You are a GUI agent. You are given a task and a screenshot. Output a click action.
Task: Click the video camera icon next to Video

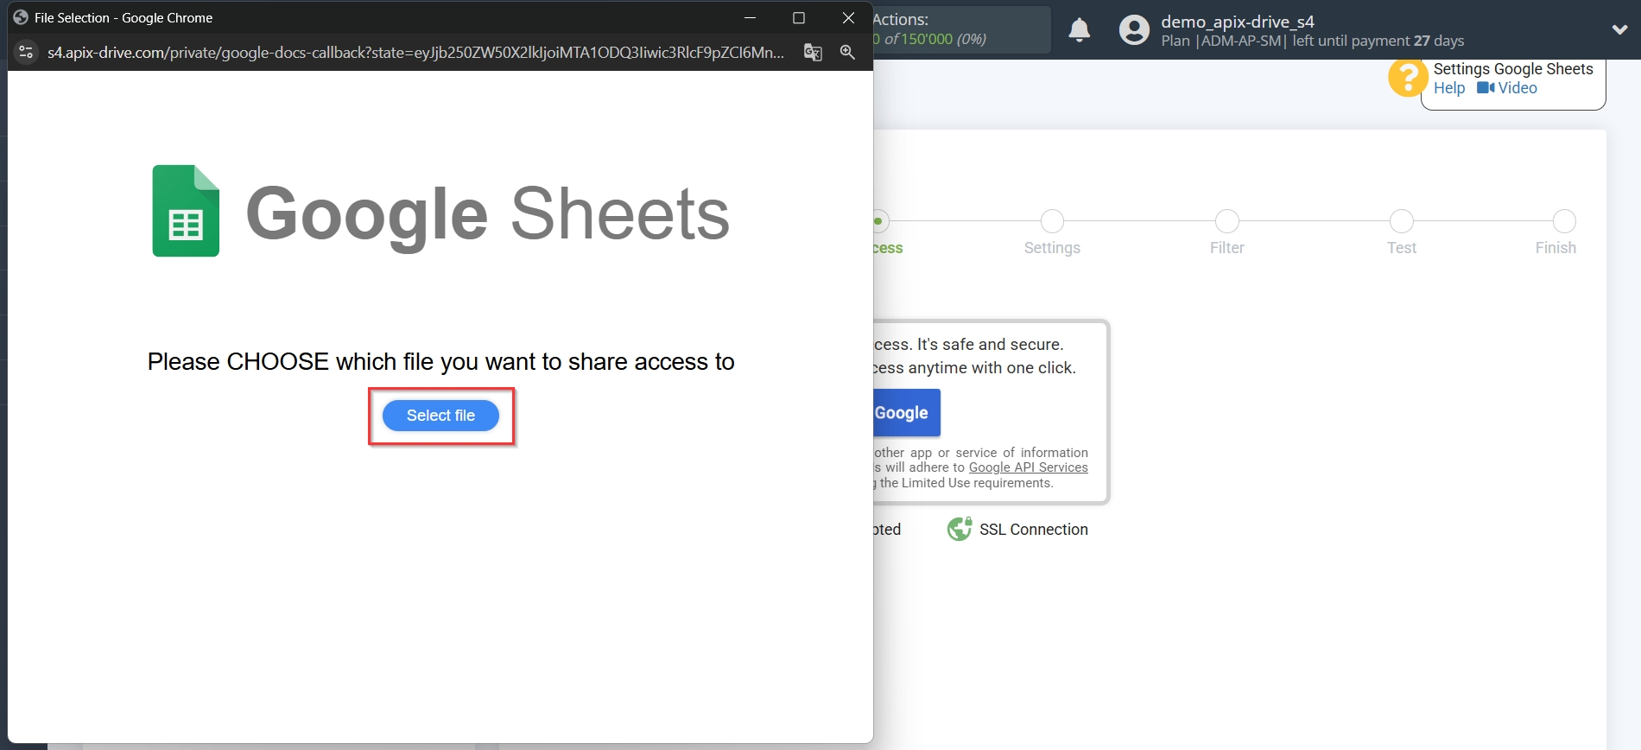[x=1486, y=88]
